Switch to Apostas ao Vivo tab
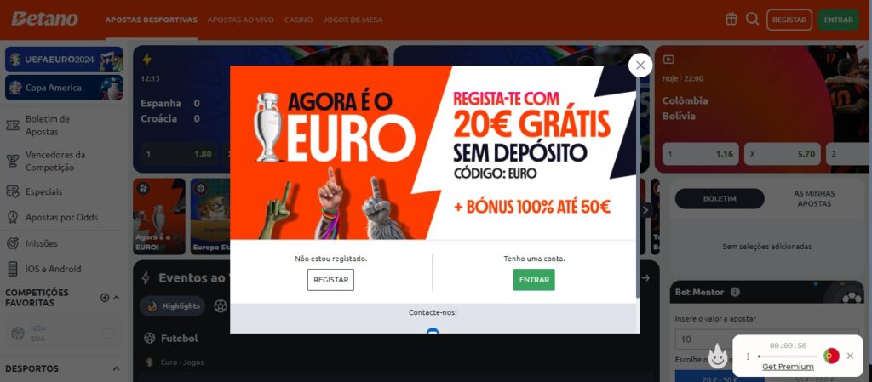The height and width of the screenshot is (382, 872). click(x=241, y=20)
